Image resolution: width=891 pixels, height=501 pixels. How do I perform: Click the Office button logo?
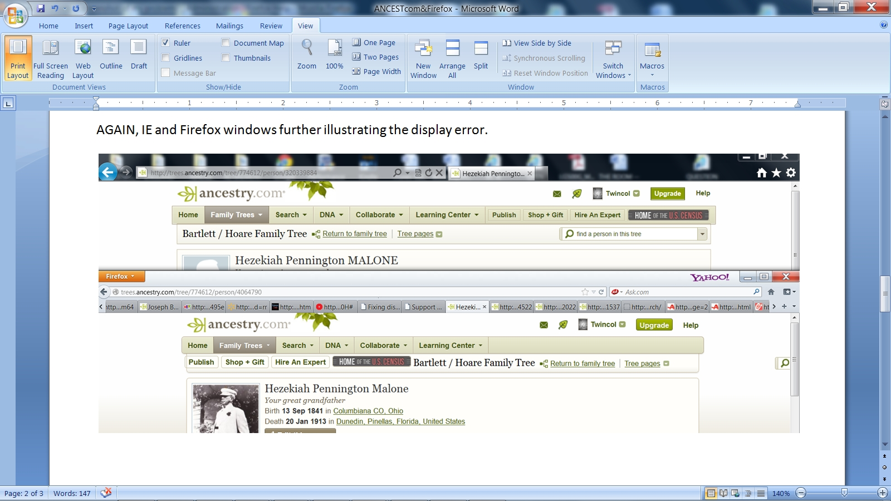pos(15,15)
